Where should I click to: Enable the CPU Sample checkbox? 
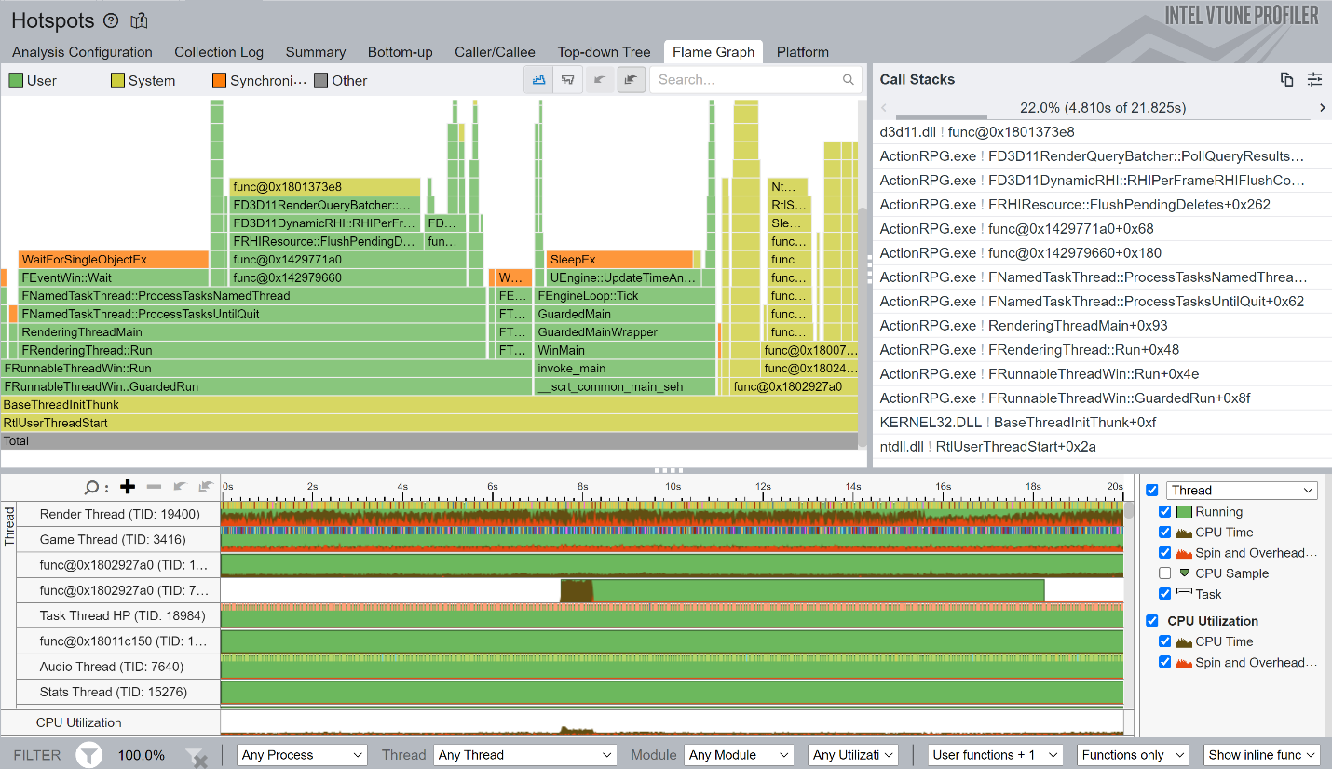click(x=1164, y=573)
